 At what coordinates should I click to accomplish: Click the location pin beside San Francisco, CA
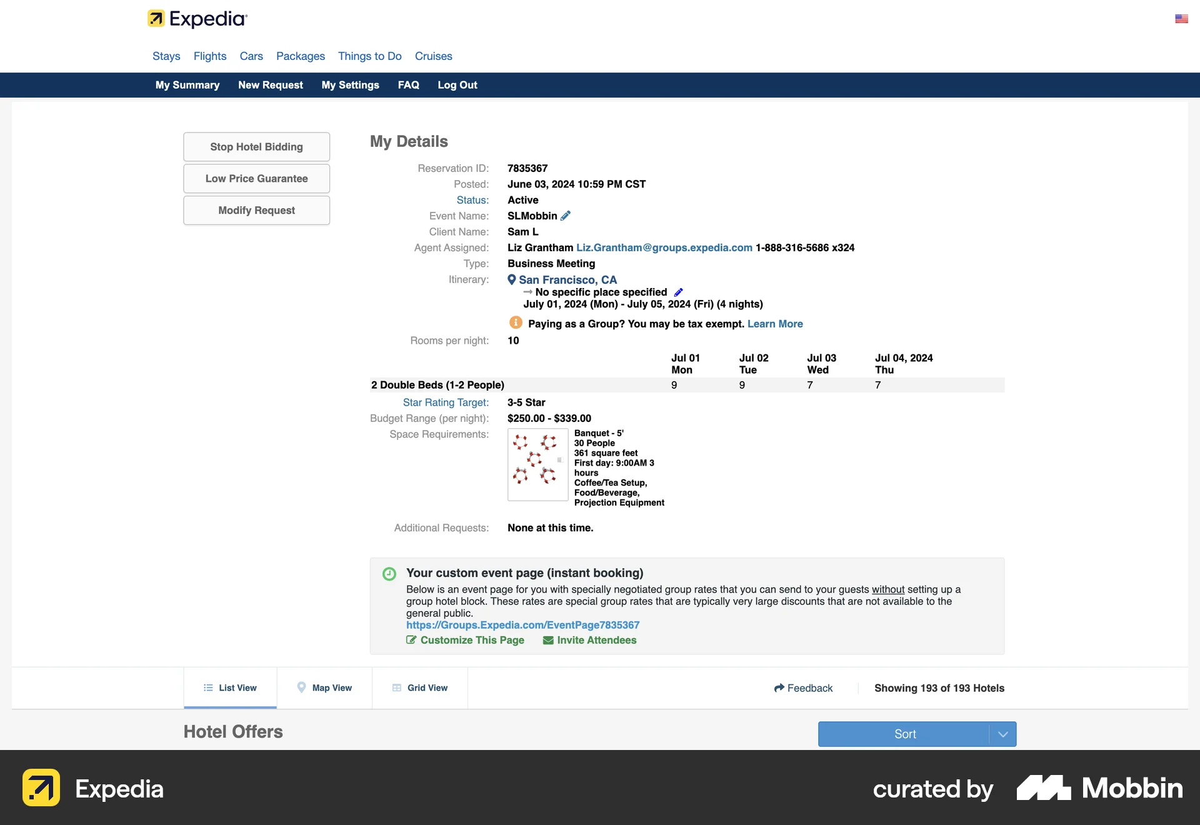(x=512, y=279)
